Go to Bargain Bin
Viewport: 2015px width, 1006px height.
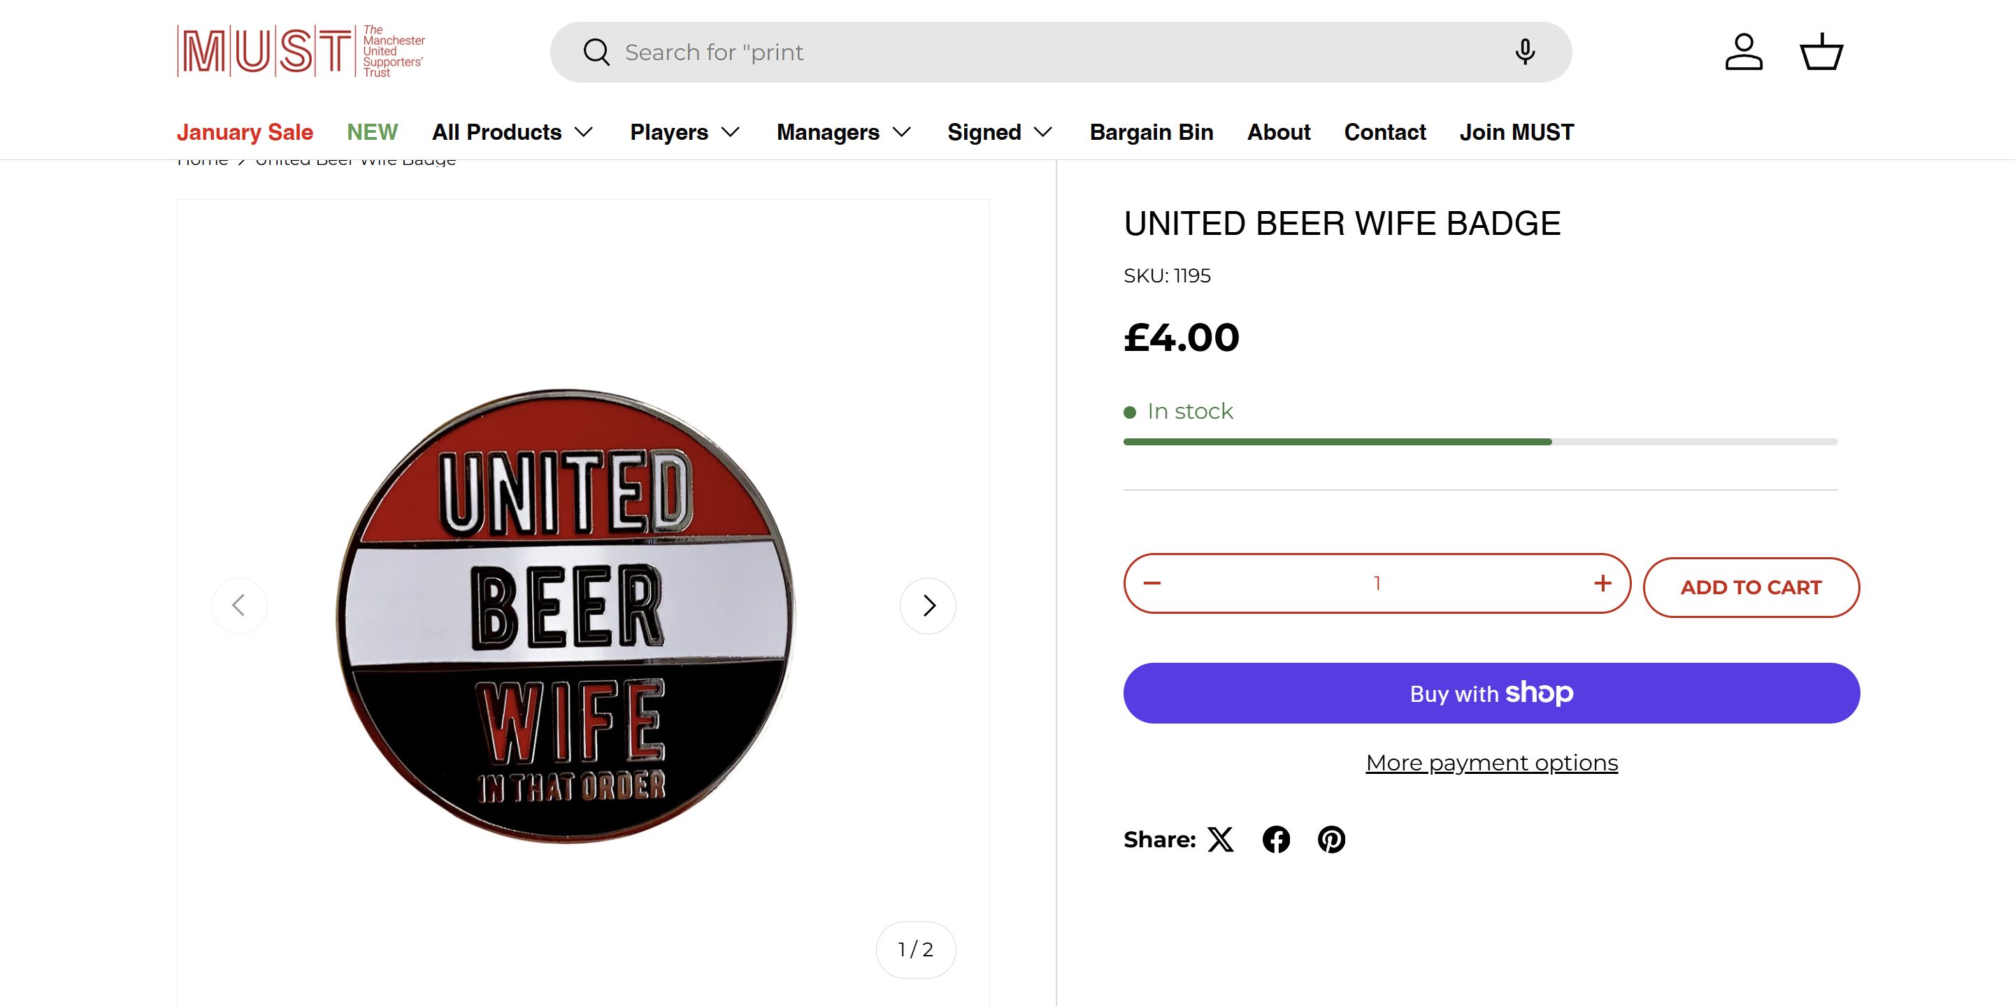[1151, 132]
